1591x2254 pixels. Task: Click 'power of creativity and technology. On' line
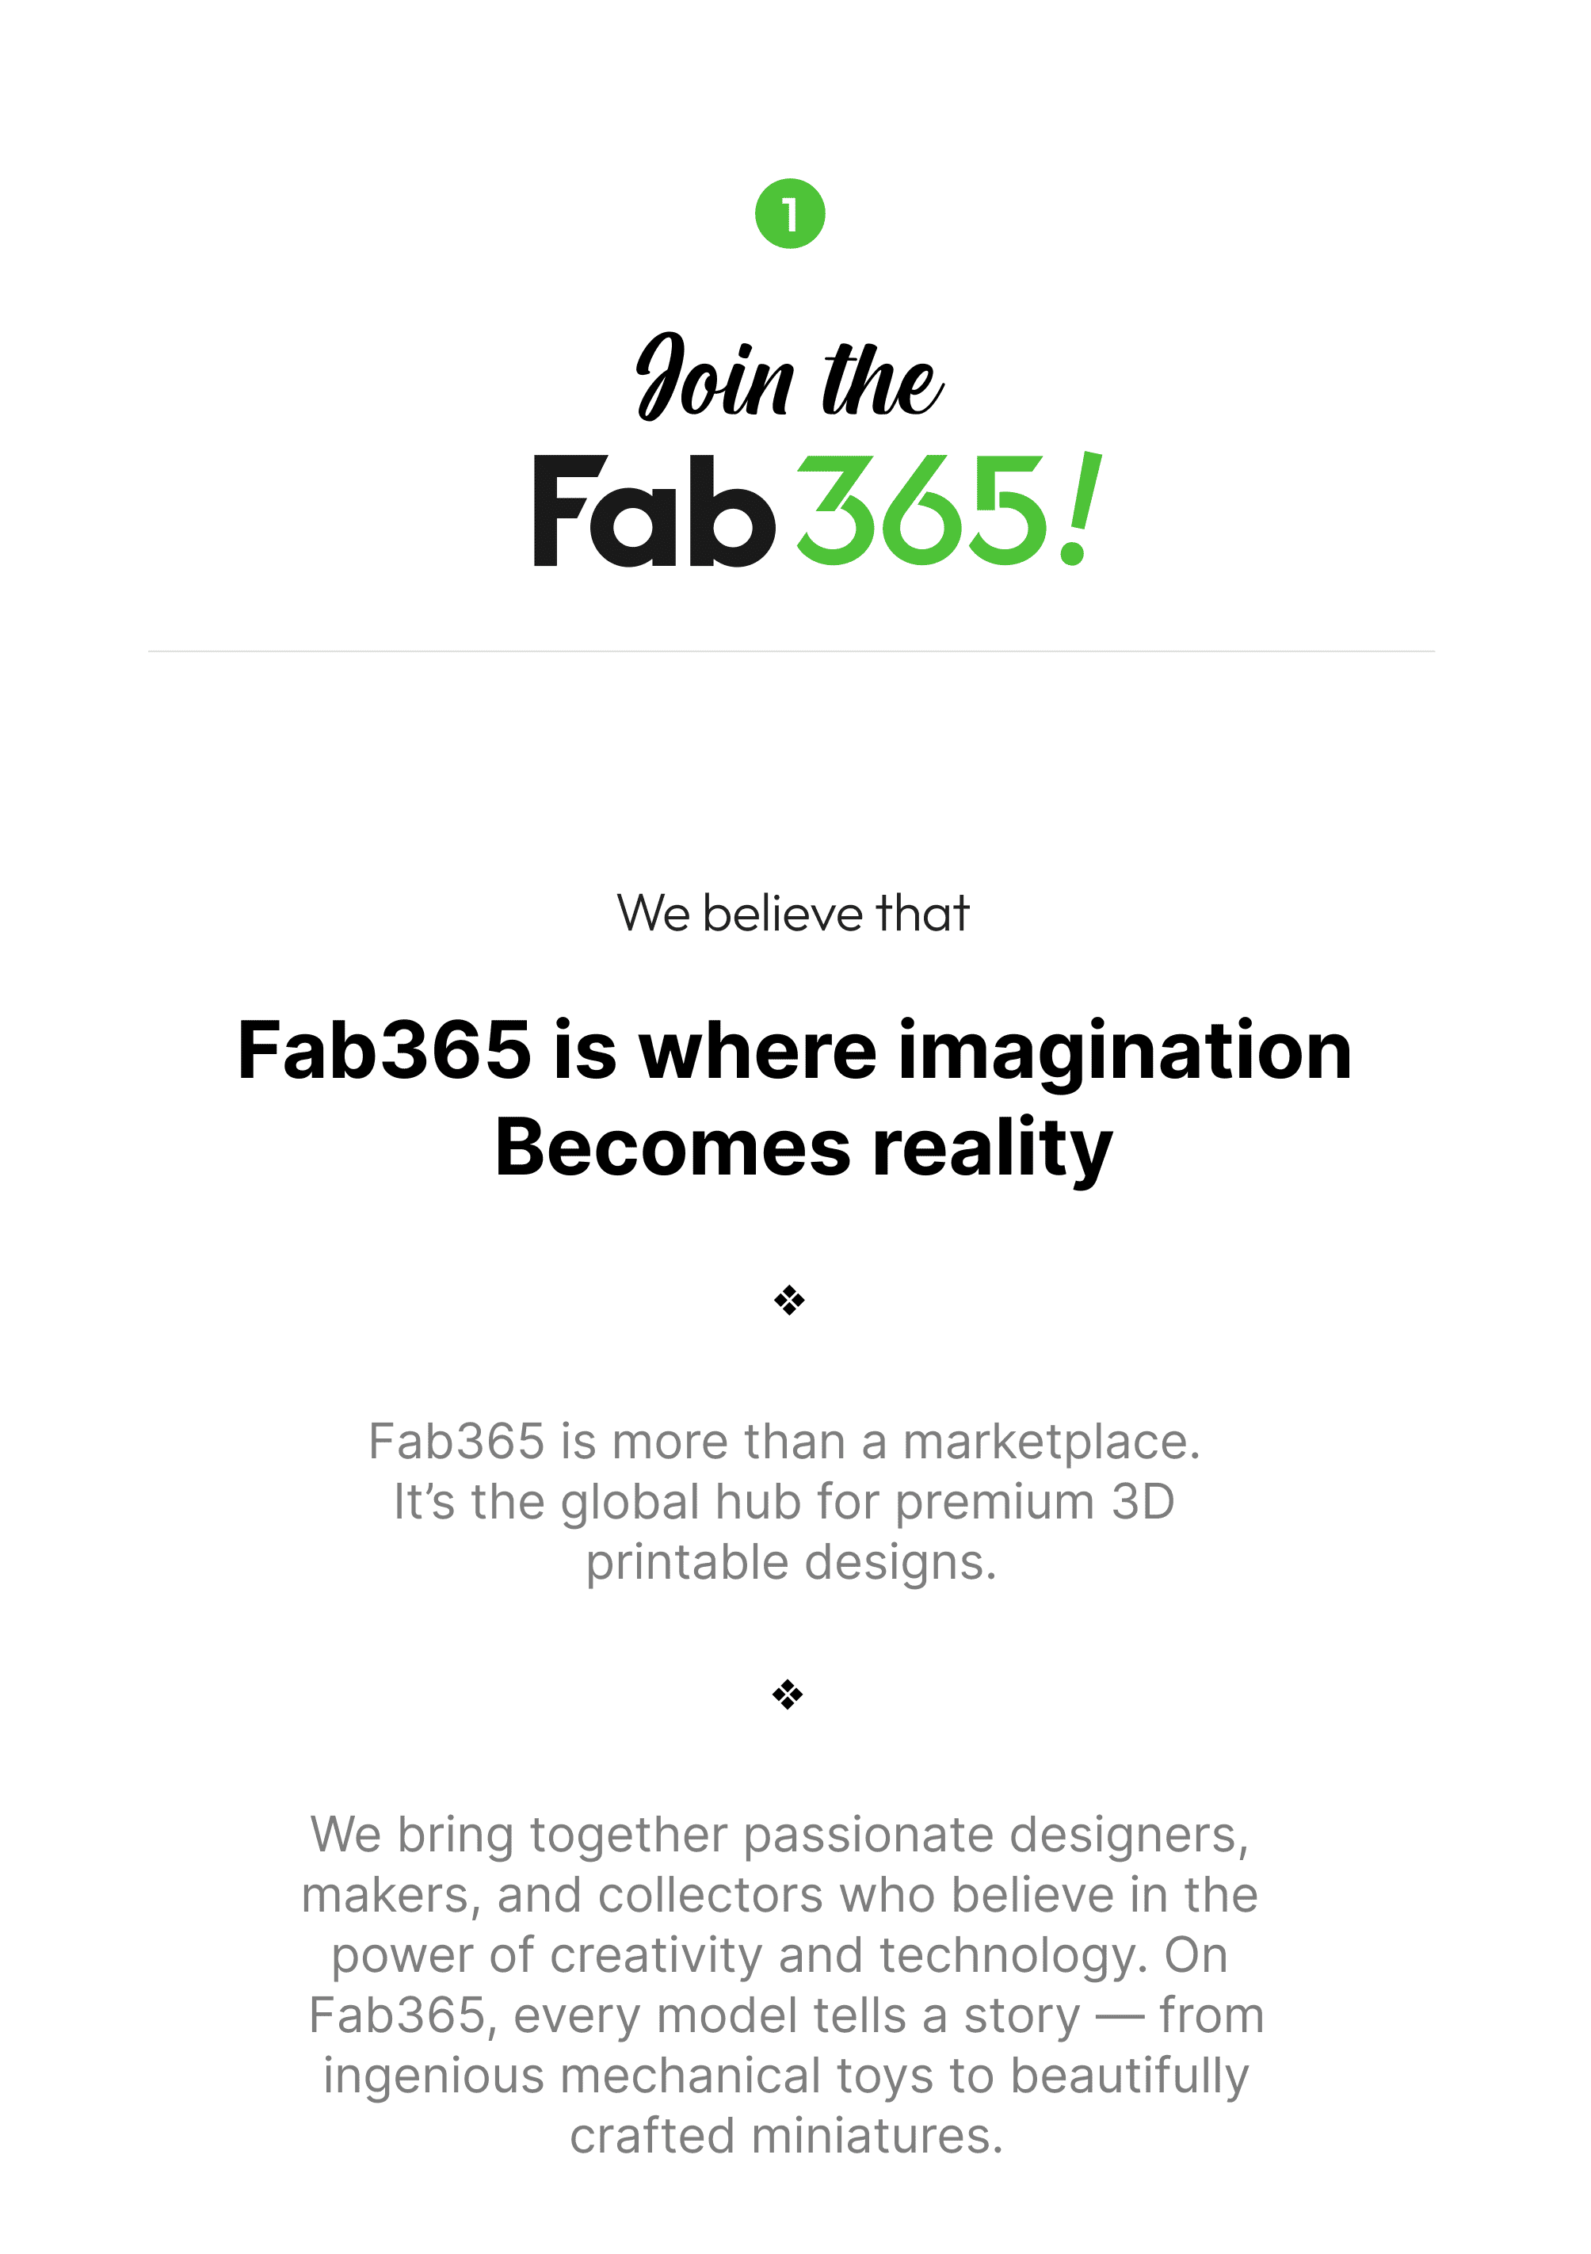point(780,1955)
